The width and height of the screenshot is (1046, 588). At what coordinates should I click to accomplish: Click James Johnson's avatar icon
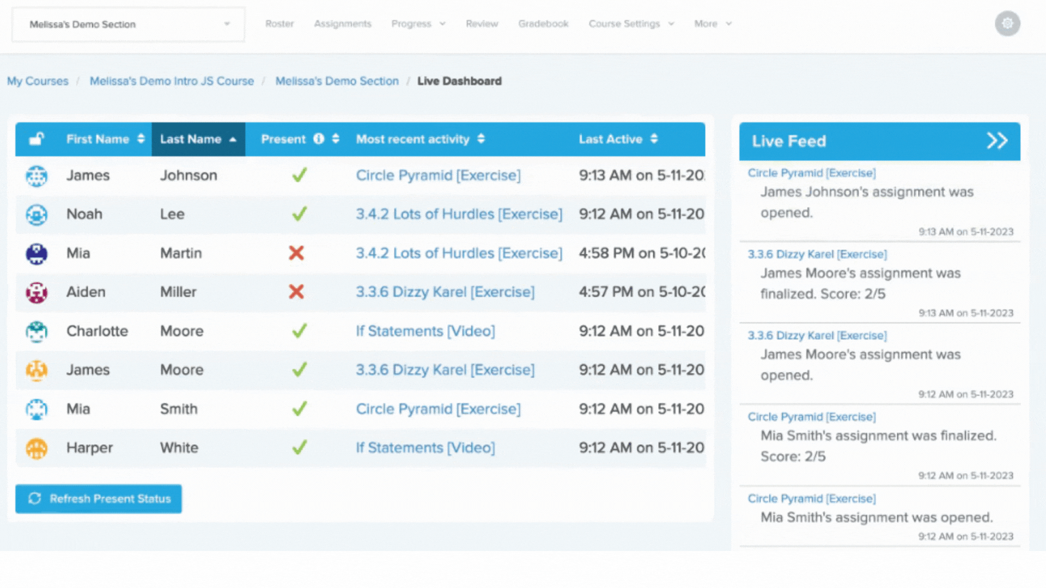[x=37, y=176]
